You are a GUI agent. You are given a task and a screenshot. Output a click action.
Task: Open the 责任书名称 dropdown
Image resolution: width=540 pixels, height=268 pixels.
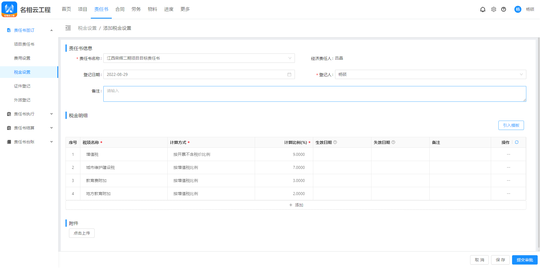coord(199,58)
